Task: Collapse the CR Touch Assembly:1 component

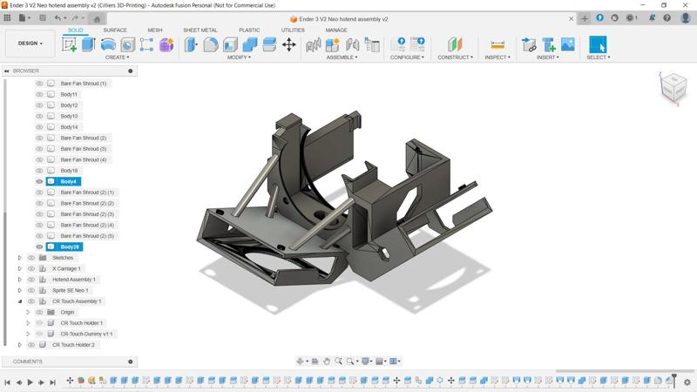Action: click(19, 301)
